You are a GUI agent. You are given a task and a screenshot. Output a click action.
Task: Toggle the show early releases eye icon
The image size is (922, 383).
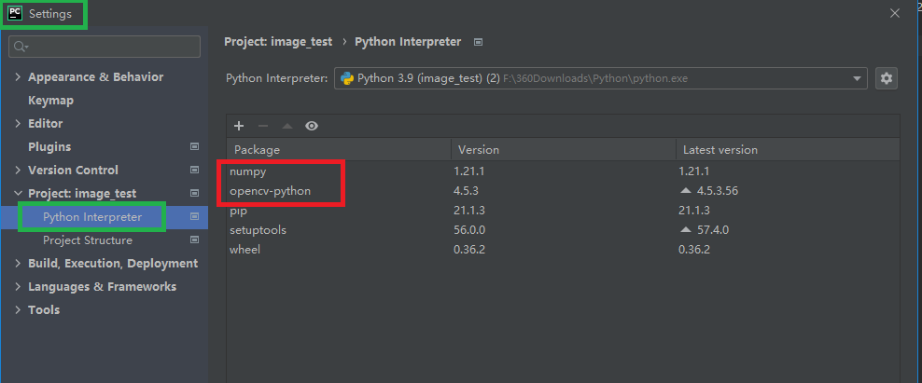pos(312,126)
